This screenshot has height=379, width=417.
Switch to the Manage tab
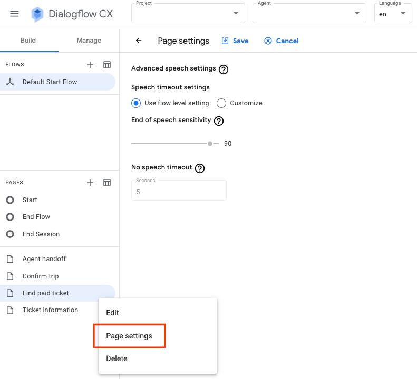pos(89,41)
